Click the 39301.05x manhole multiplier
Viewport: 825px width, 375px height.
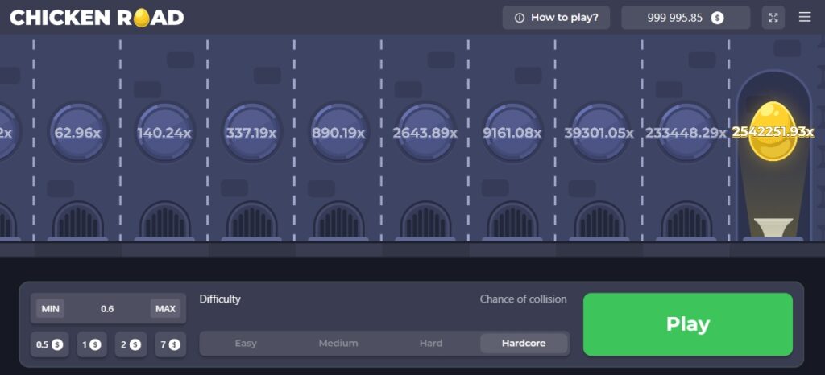599,132
